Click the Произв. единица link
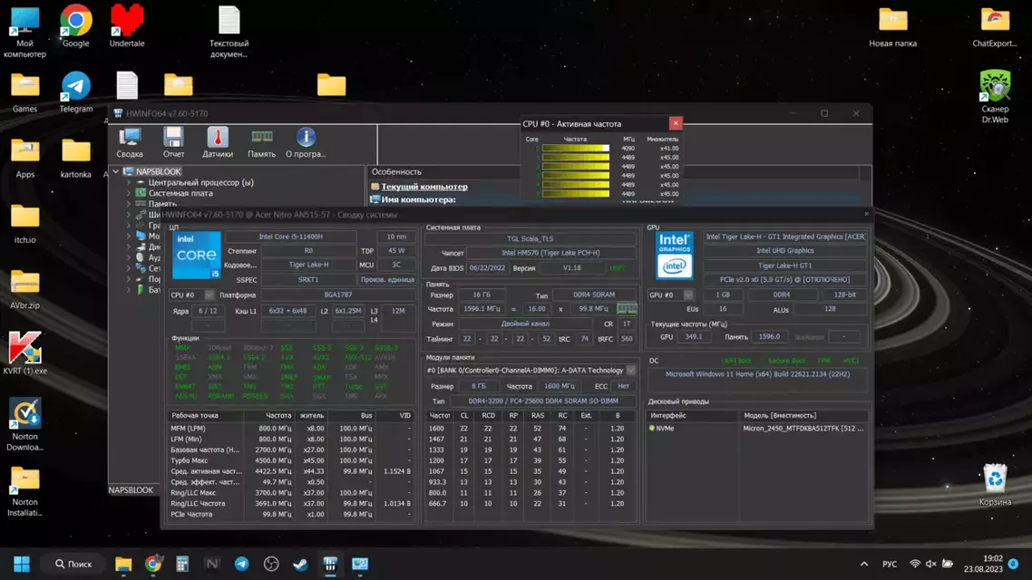Viewport: 1032px width, 580px height. (x=387, y=279)
